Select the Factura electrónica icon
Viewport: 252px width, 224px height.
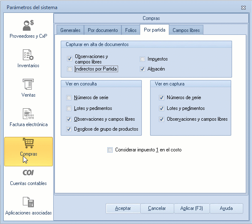[x=28, y=114]
